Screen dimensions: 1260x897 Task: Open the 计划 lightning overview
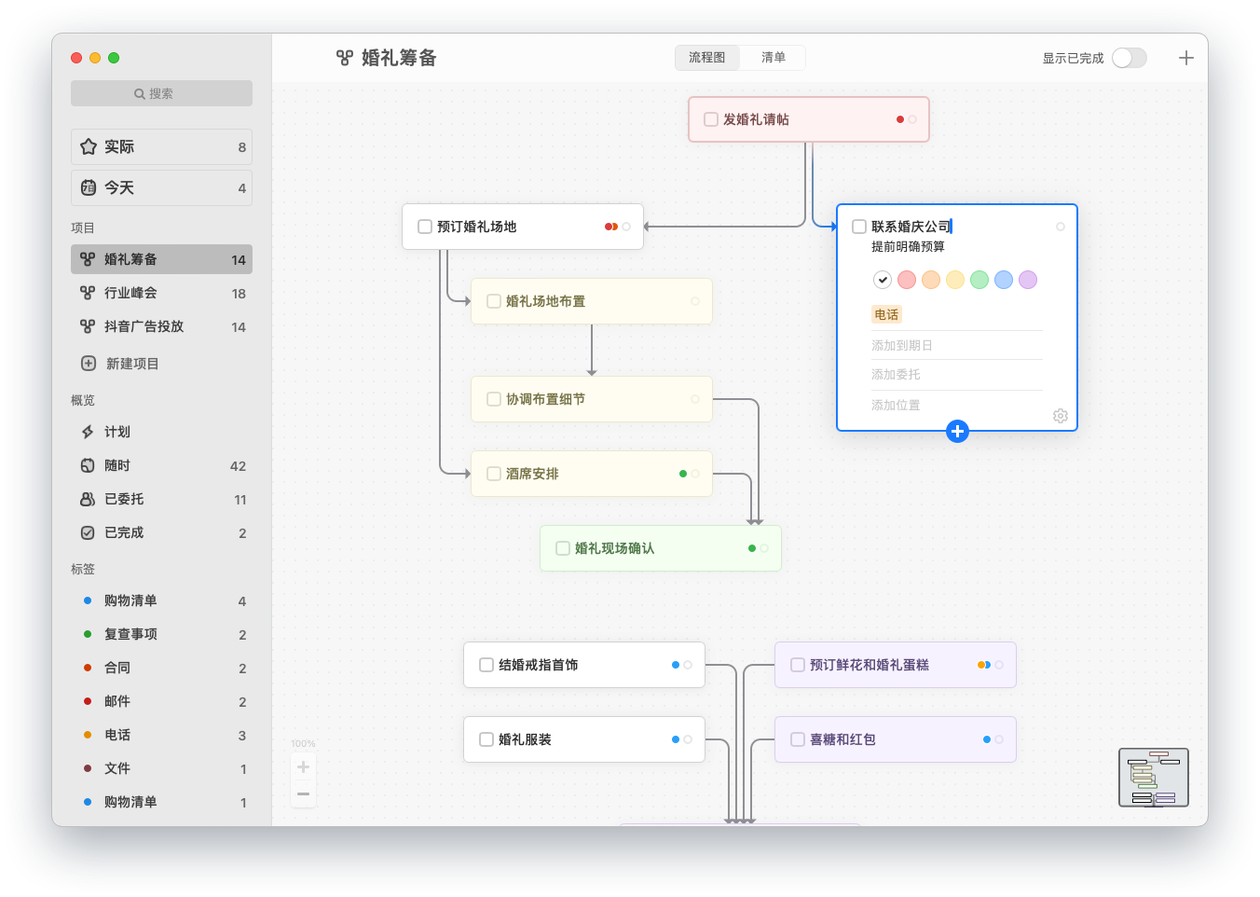click(x=88, y=432)
